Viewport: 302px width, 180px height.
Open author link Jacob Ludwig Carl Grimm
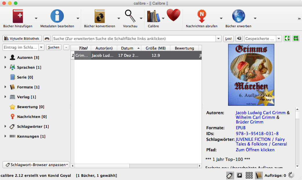[261, 113]
